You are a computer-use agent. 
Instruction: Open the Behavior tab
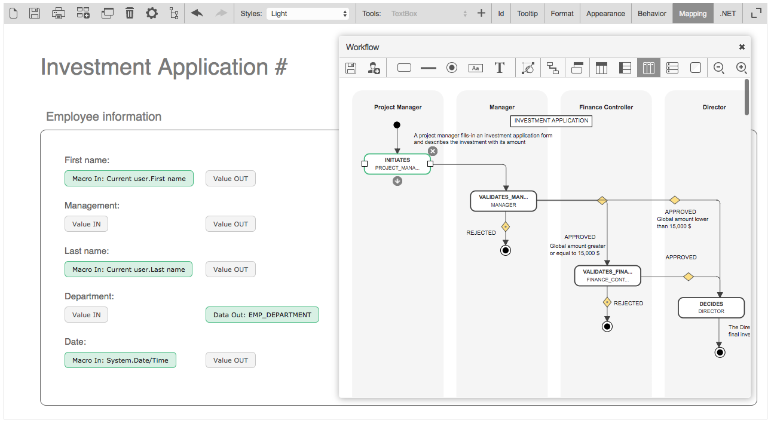pos(651,13)
